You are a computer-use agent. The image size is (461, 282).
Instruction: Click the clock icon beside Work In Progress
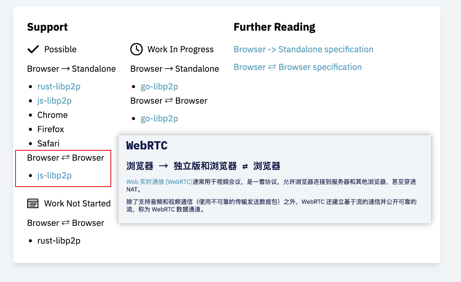coord(136,49)
